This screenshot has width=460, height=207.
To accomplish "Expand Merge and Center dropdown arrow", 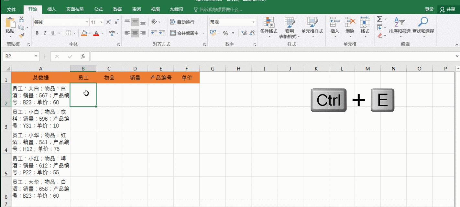I will tap(203, 33).
